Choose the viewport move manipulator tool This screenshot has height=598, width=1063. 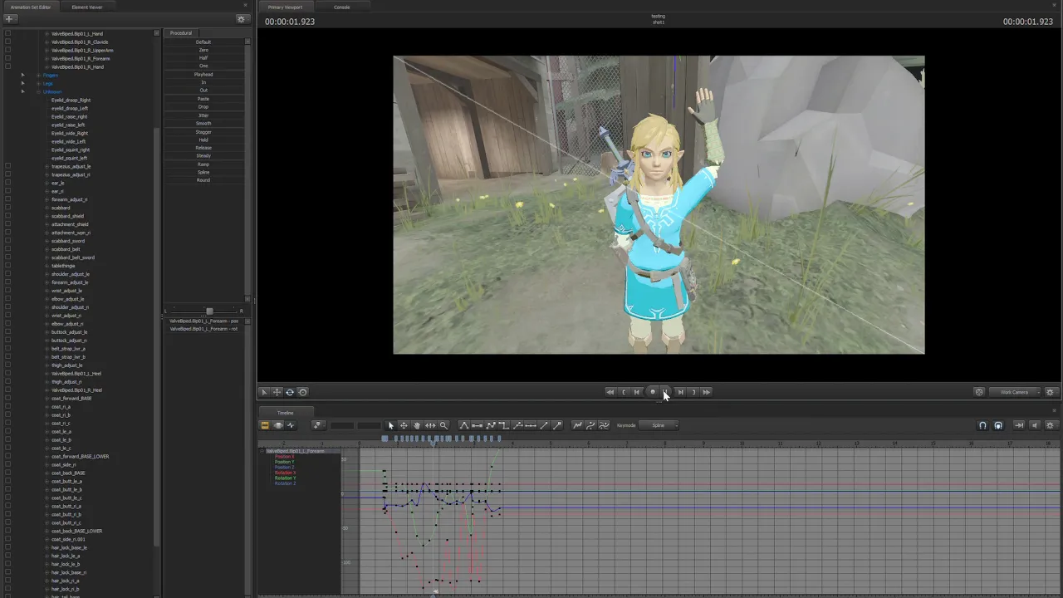pos(277,392)
